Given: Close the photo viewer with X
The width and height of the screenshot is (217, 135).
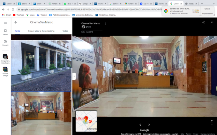Looking at the screenshot, I should [x=212, y=23].
